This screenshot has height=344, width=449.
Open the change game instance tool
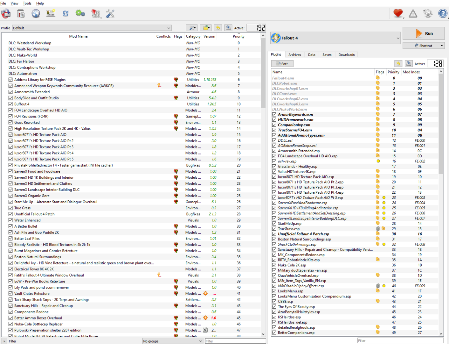(x=6, y=14)
